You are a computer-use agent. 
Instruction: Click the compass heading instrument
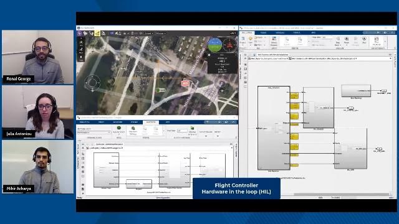coord(230,45)
